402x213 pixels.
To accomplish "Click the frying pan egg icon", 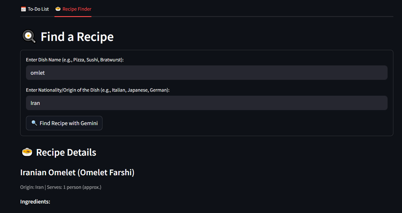I will 29,37.
